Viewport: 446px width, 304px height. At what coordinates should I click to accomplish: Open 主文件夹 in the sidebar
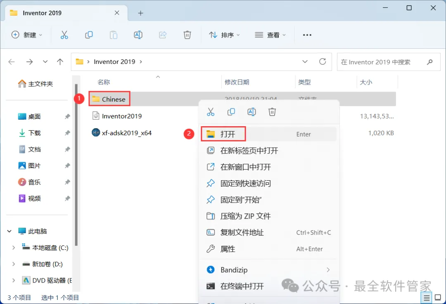point(36,84)
